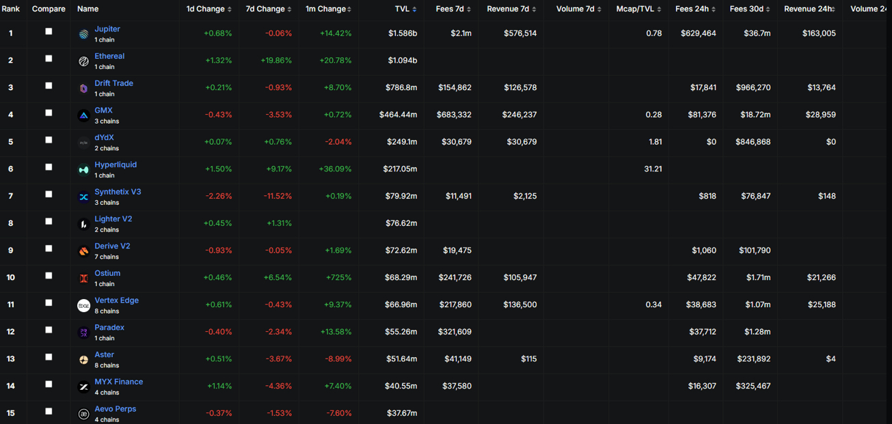Click the Aster logo icon

83,360
